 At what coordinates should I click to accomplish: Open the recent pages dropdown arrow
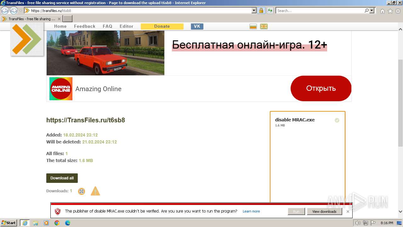point(20,11)
